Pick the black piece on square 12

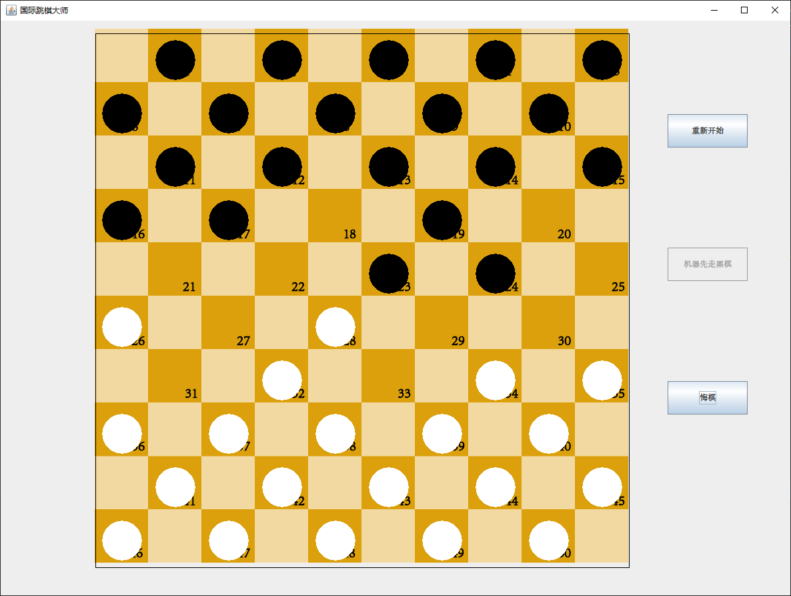click(282, 167)
